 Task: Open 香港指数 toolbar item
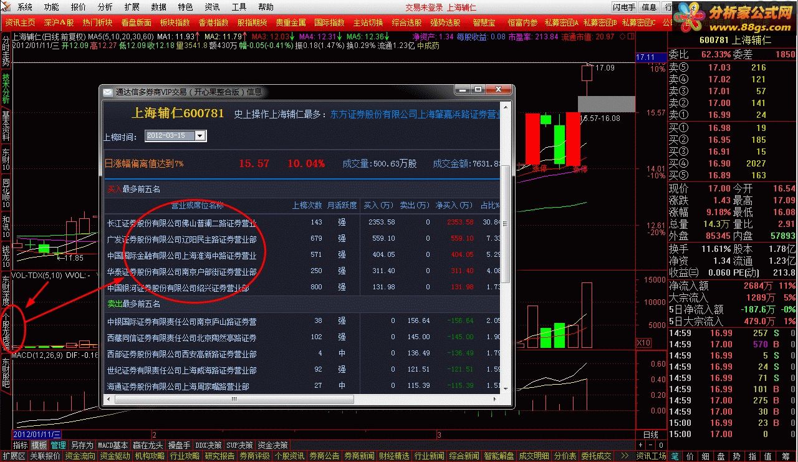pyautogui.click(x=213, y=22)
